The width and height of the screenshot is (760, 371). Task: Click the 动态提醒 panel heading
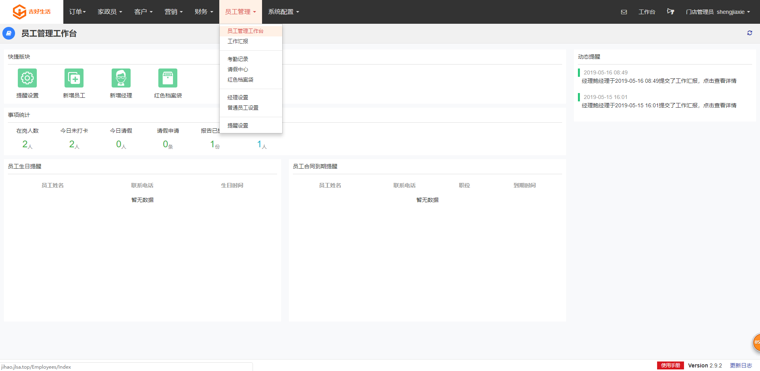pos(589,57)
